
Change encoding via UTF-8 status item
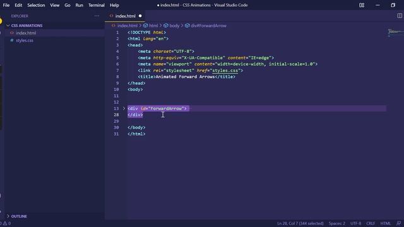[355, 223]
